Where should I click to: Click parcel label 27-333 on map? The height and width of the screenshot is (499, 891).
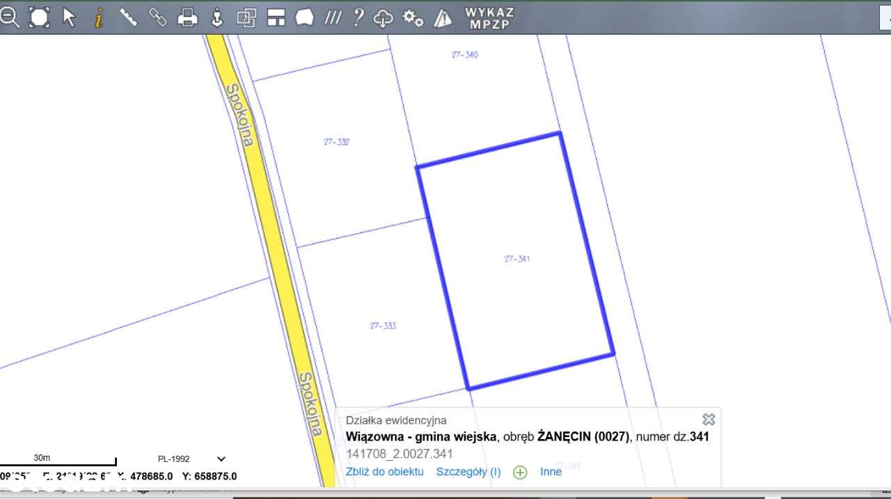click(383, 326)
